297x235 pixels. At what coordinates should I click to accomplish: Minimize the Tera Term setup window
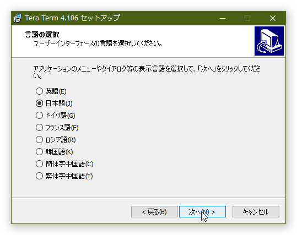[x=223, y=18]
